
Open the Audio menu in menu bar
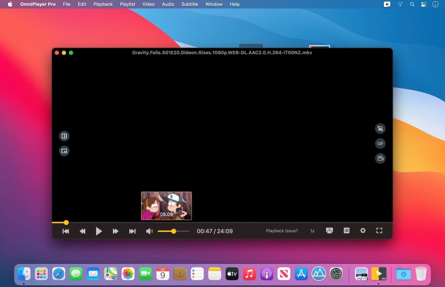(x=168, y=4)
